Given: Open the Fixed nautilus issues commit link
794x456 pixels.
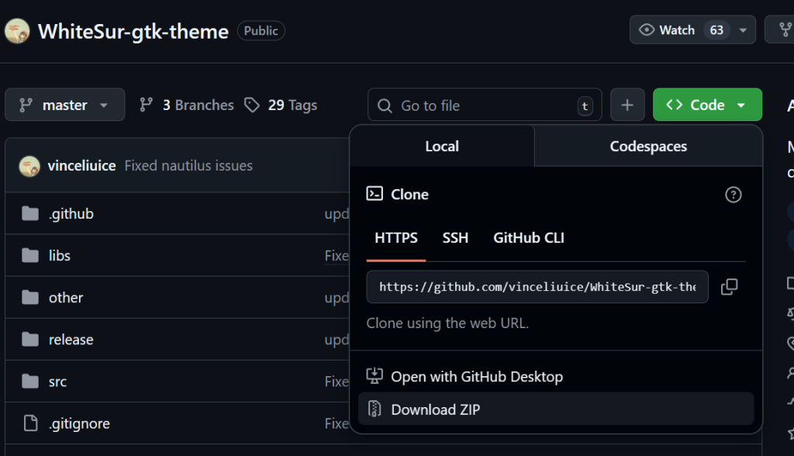Looking at the screenshot, I should click(x=188, y=166).
